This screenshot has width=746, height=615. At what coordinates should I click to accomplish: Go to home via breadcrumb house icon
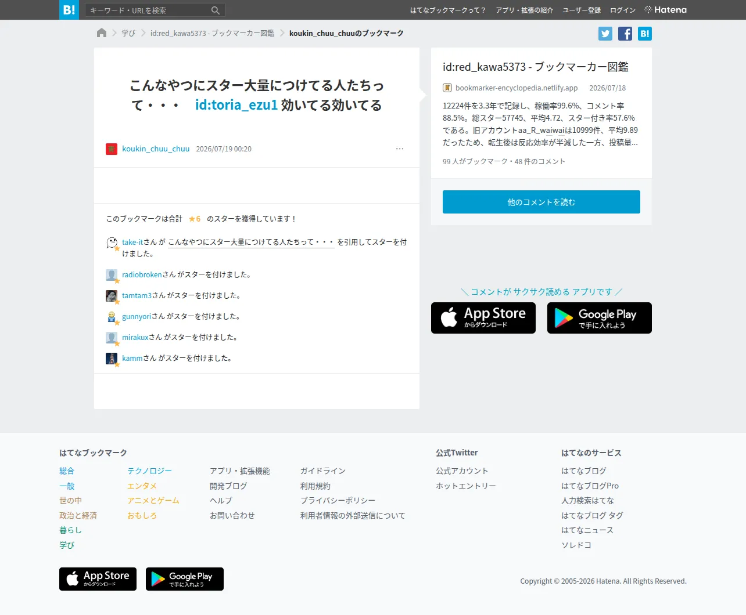pyautogui.click(x=102, y=33)
